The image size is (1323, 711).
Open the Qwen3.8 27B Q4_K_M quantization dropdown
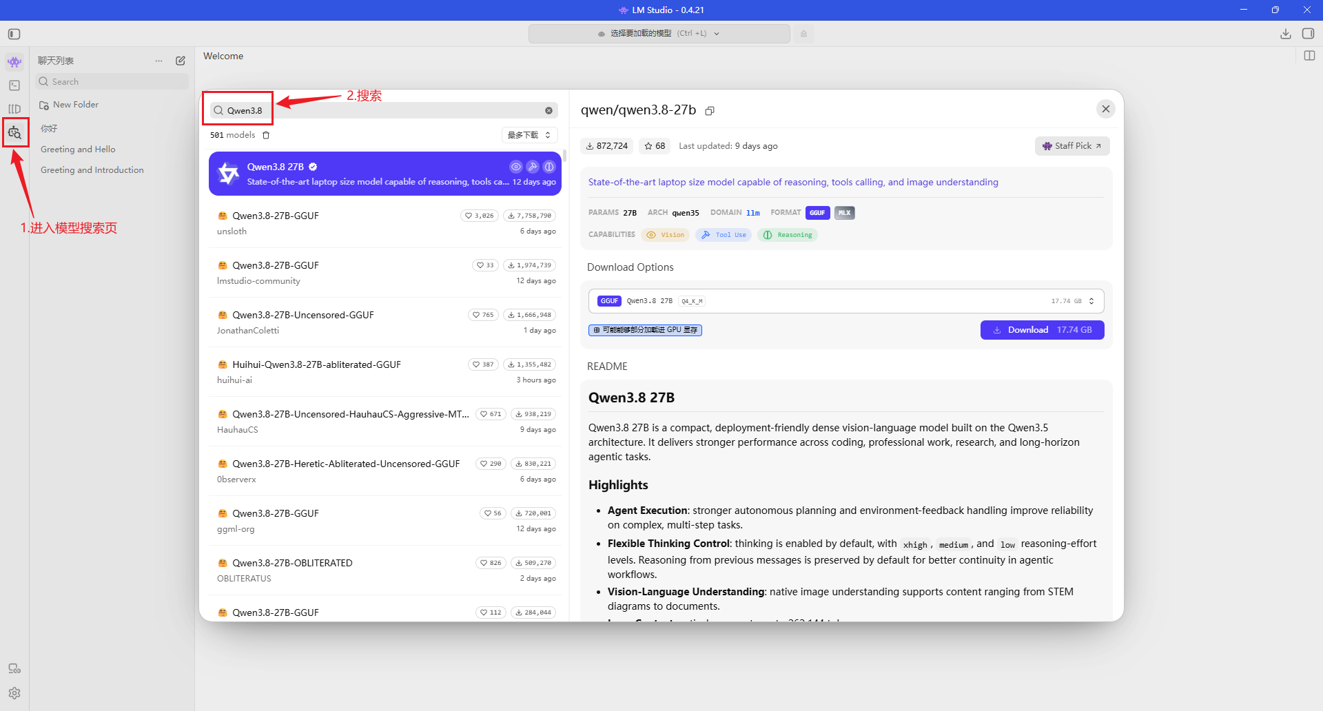click(846, 301)
